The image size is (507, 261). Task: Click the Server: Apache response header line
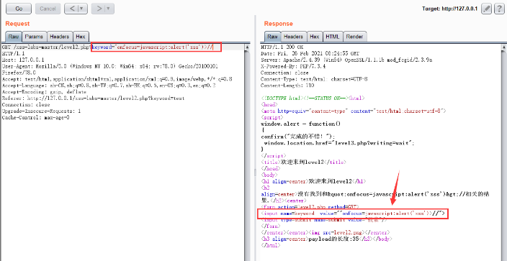[x=346, y=60]
